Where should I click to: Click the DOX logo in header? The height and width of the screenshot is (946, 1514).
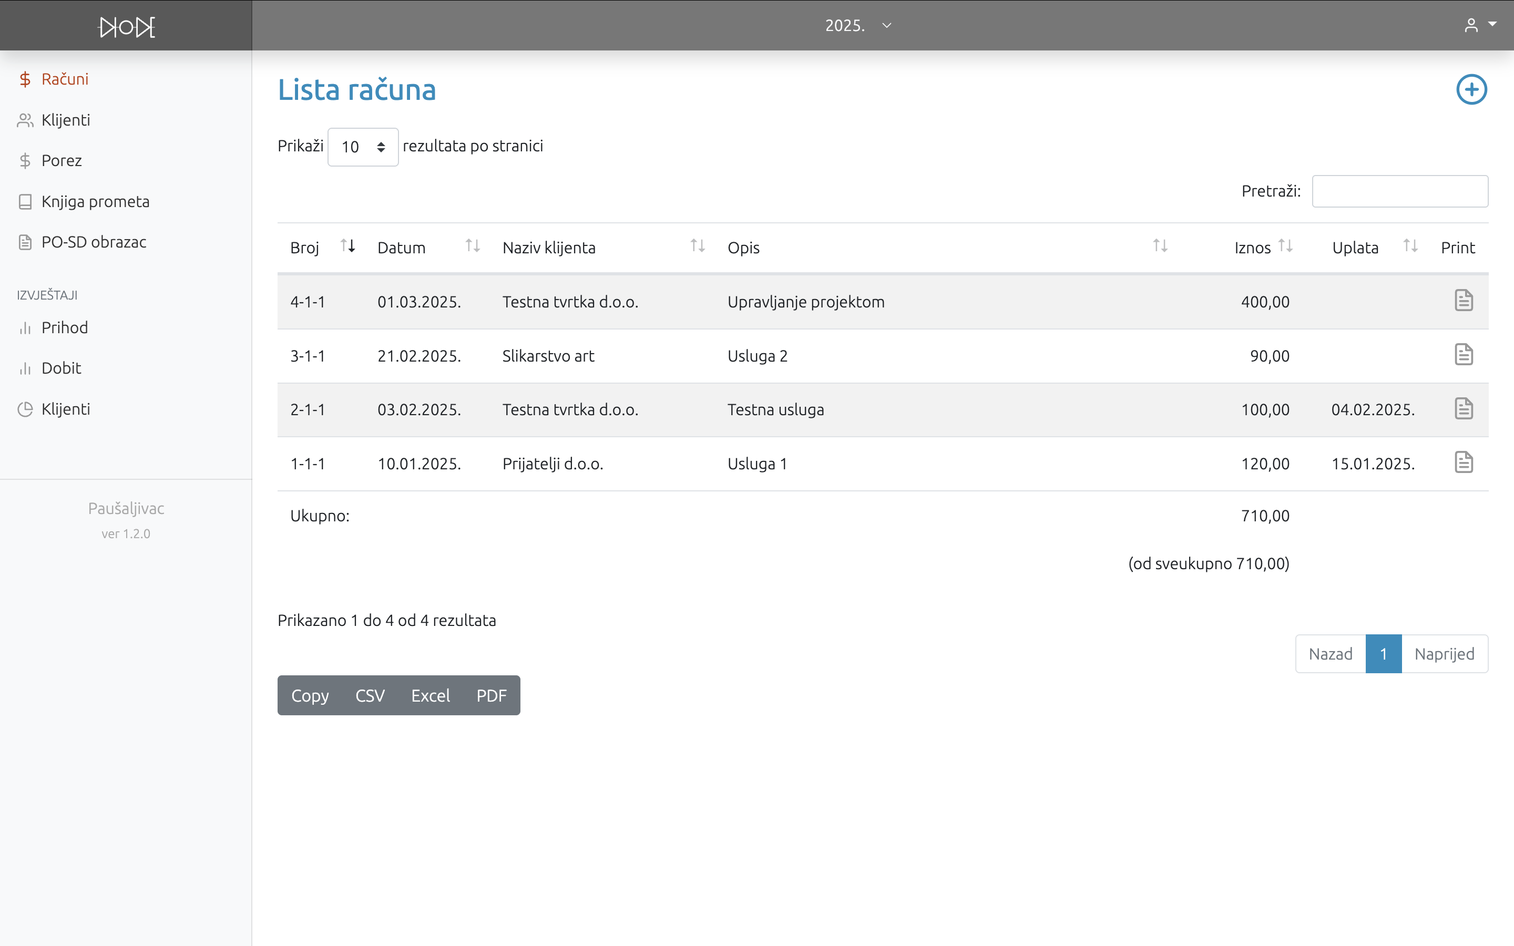[126, 27]
